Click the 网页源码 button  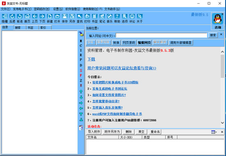click(129, 43)
